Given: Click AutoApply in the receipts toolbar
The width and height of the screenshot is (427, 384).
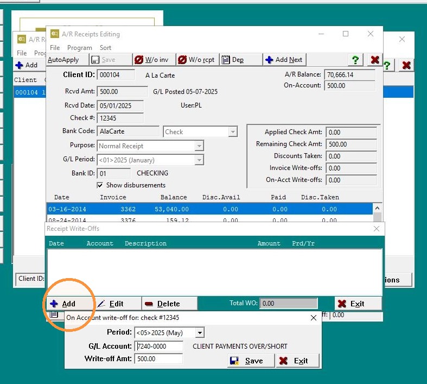Looking at the screenshot, I should (67, 60).
